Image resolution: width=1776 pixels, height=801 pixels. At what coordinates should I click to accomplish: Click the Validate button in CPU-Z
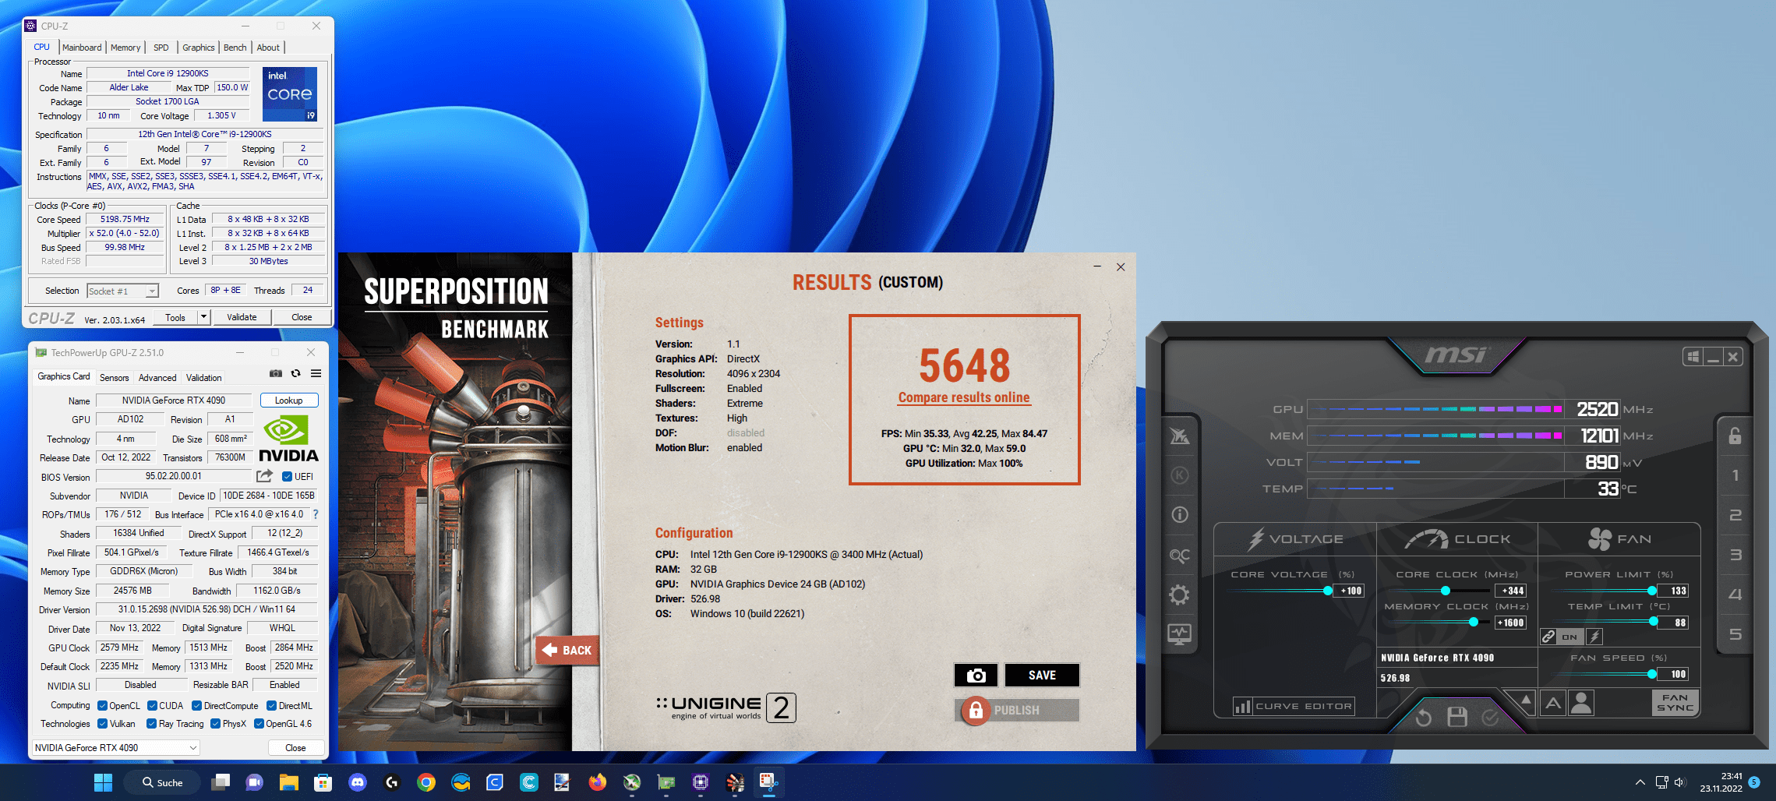[x=242, y=317]
